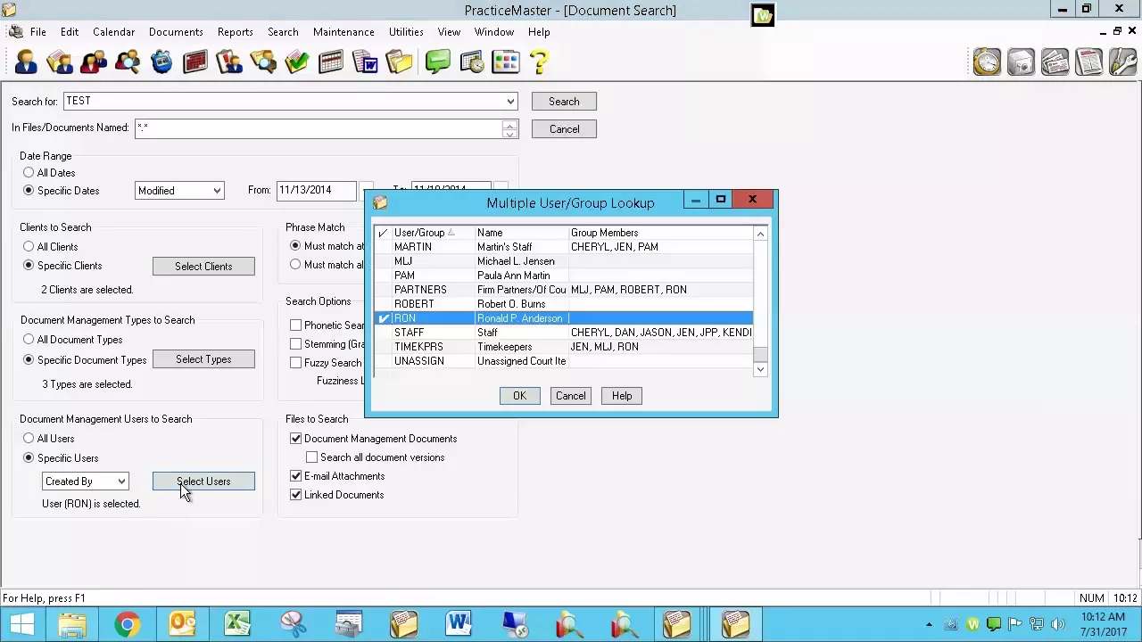Uncheck E-mail Attachments checkbox
This screenshot has height=642, width=1142.
pos(296,476)
